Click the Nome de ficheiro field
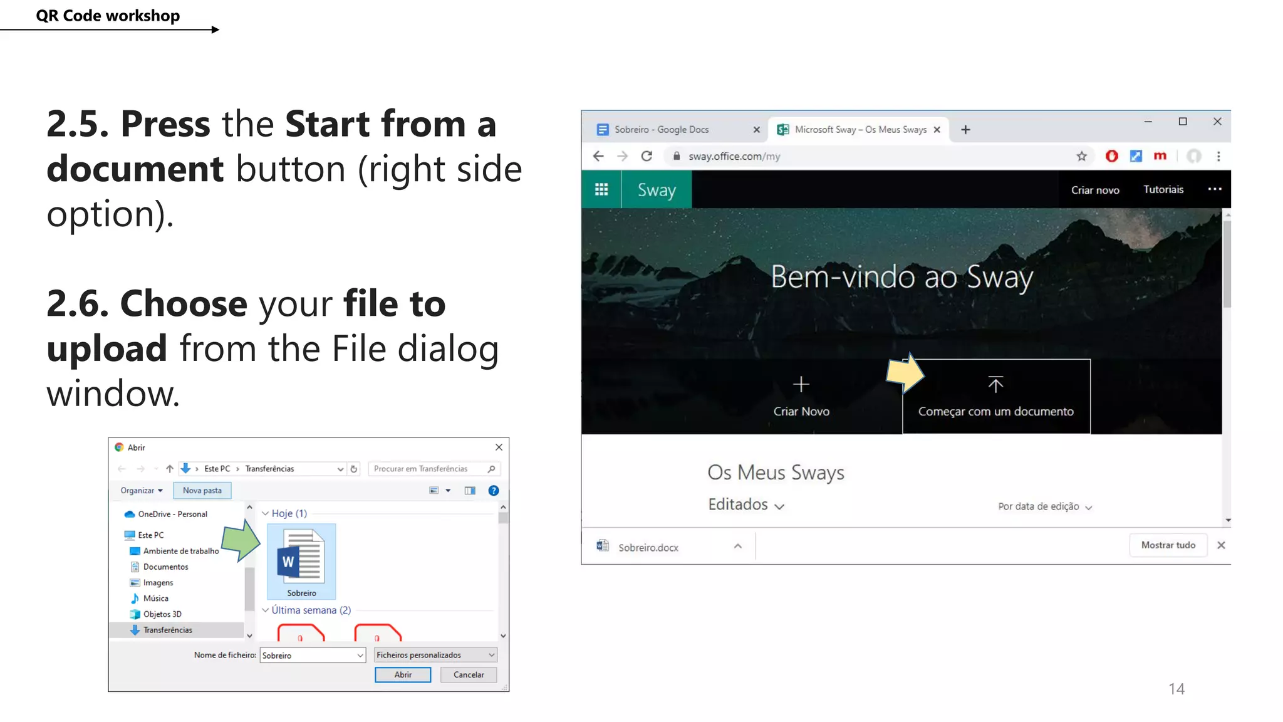The width and height of the screenshot is (1283, 722). pyautogui.click(x=313, y=655)
